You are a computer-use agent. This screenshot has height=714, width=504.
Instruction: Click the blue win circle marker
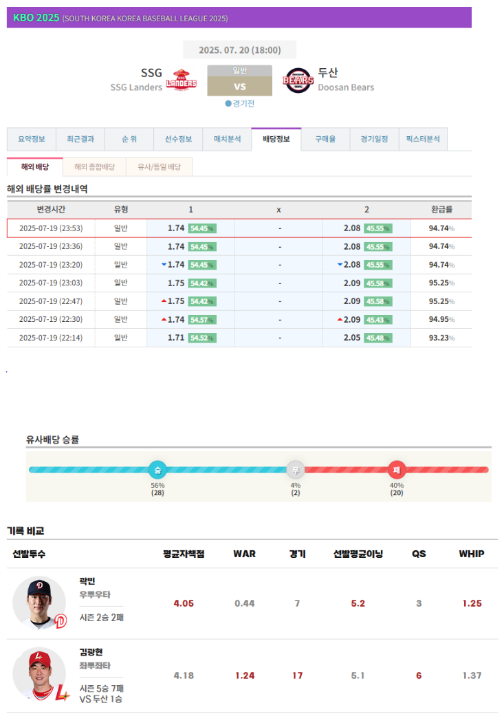click(x=157, y=470)
